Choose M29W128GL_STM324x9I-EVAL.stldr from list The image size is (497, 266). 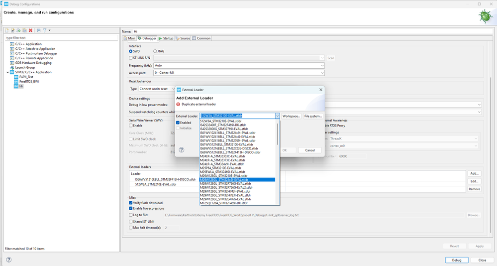coord(237,180)
